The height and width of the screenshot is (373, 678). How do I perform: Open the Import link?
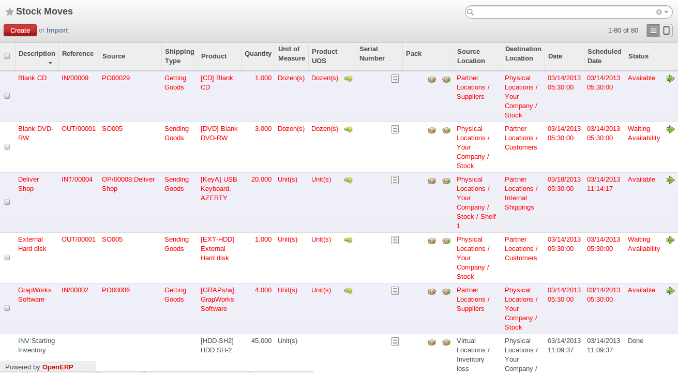pyautogui.click(x=57, y=31)
